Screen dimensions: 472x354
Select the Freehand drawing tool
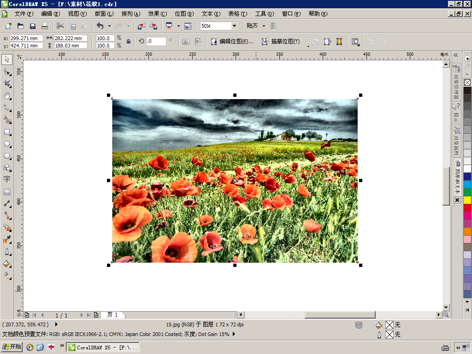(x=7, y=108)
